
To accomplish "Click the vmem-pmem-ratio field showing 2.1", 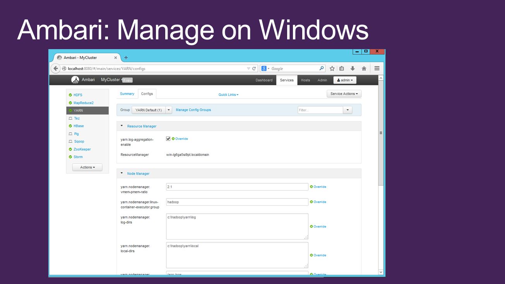I will click(237, 187).
